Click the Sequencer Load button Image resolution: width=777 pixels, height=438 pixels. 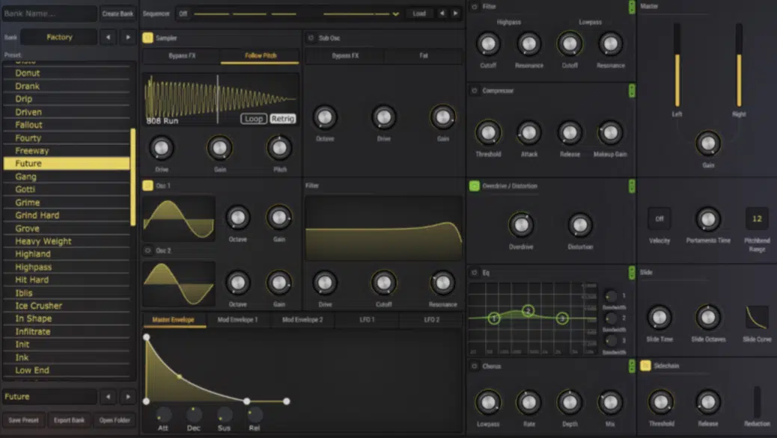pyautogui.click(x=419, y=14)
